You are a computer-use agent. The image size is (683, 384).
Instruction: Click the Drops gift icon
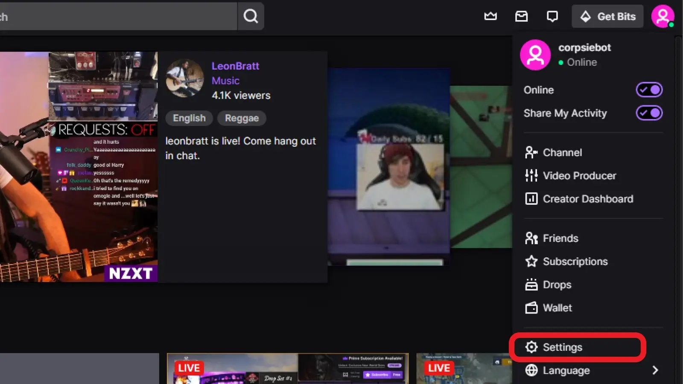pyautogui.click(x=531, y=285)
